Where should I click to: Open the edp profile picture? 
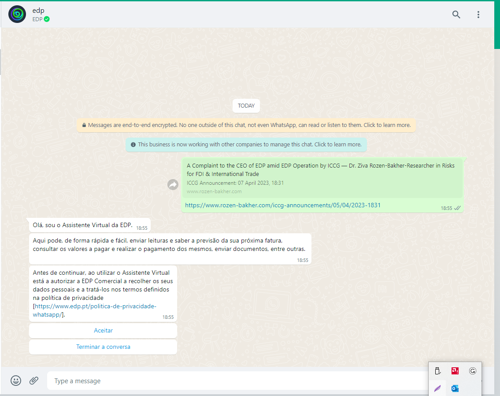click(x=17, y=14)
